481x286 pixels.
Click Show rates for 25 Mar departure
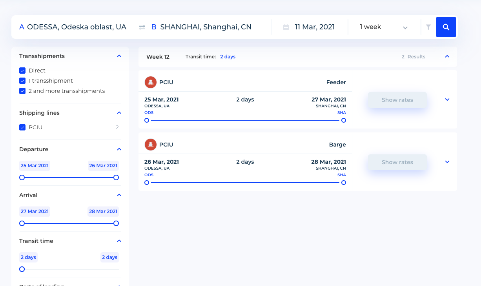tap(397, 100)
